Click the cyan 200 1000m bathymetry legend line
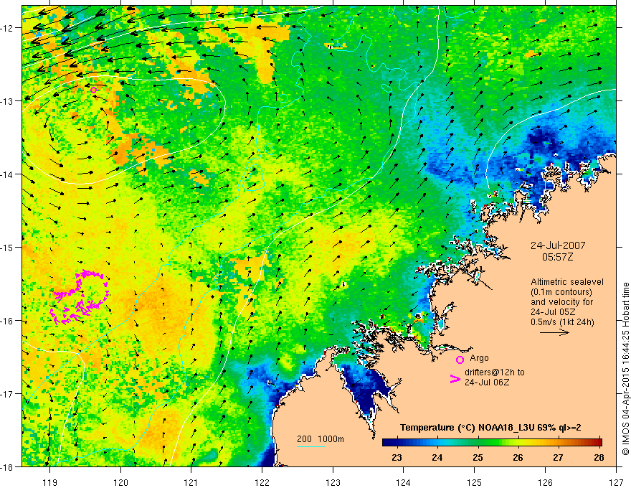 [x=311, y=446]
